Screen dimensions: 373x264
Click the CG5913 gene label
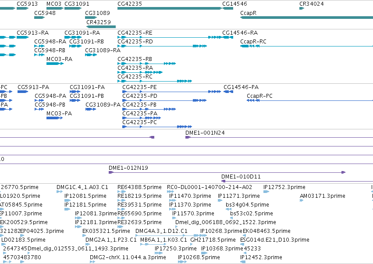point(27,4)
